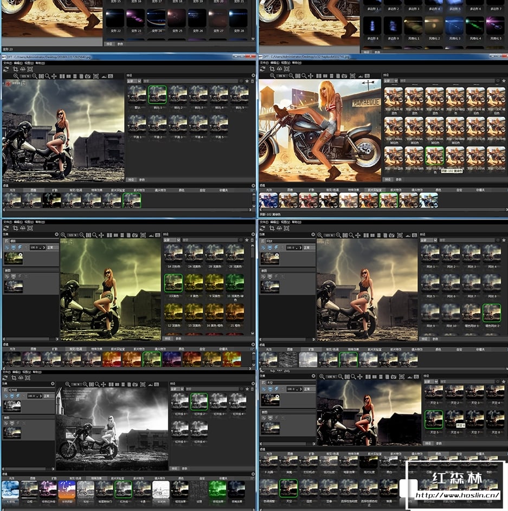Open the 正常 blend mode dropdown in the 天空 window
This screenshot has width=508, height=511.
309,389
